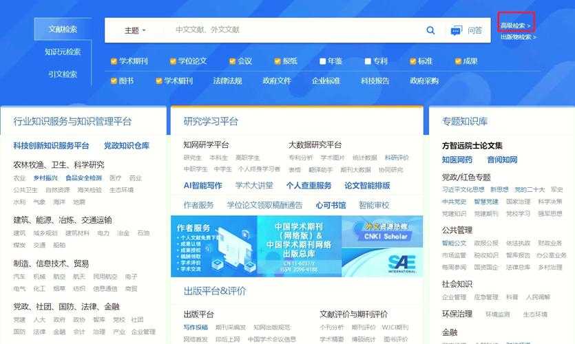Viewport: 575px width, 344px height.
Task: Click the 法律总库 link
Action: (x=518, y=267)
